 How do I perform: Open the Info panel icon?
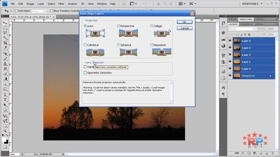coord(223,46)
